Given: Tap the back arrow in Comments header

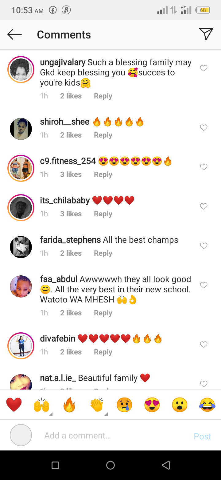Looking at the screenshot, I should (x=14, y=34).
